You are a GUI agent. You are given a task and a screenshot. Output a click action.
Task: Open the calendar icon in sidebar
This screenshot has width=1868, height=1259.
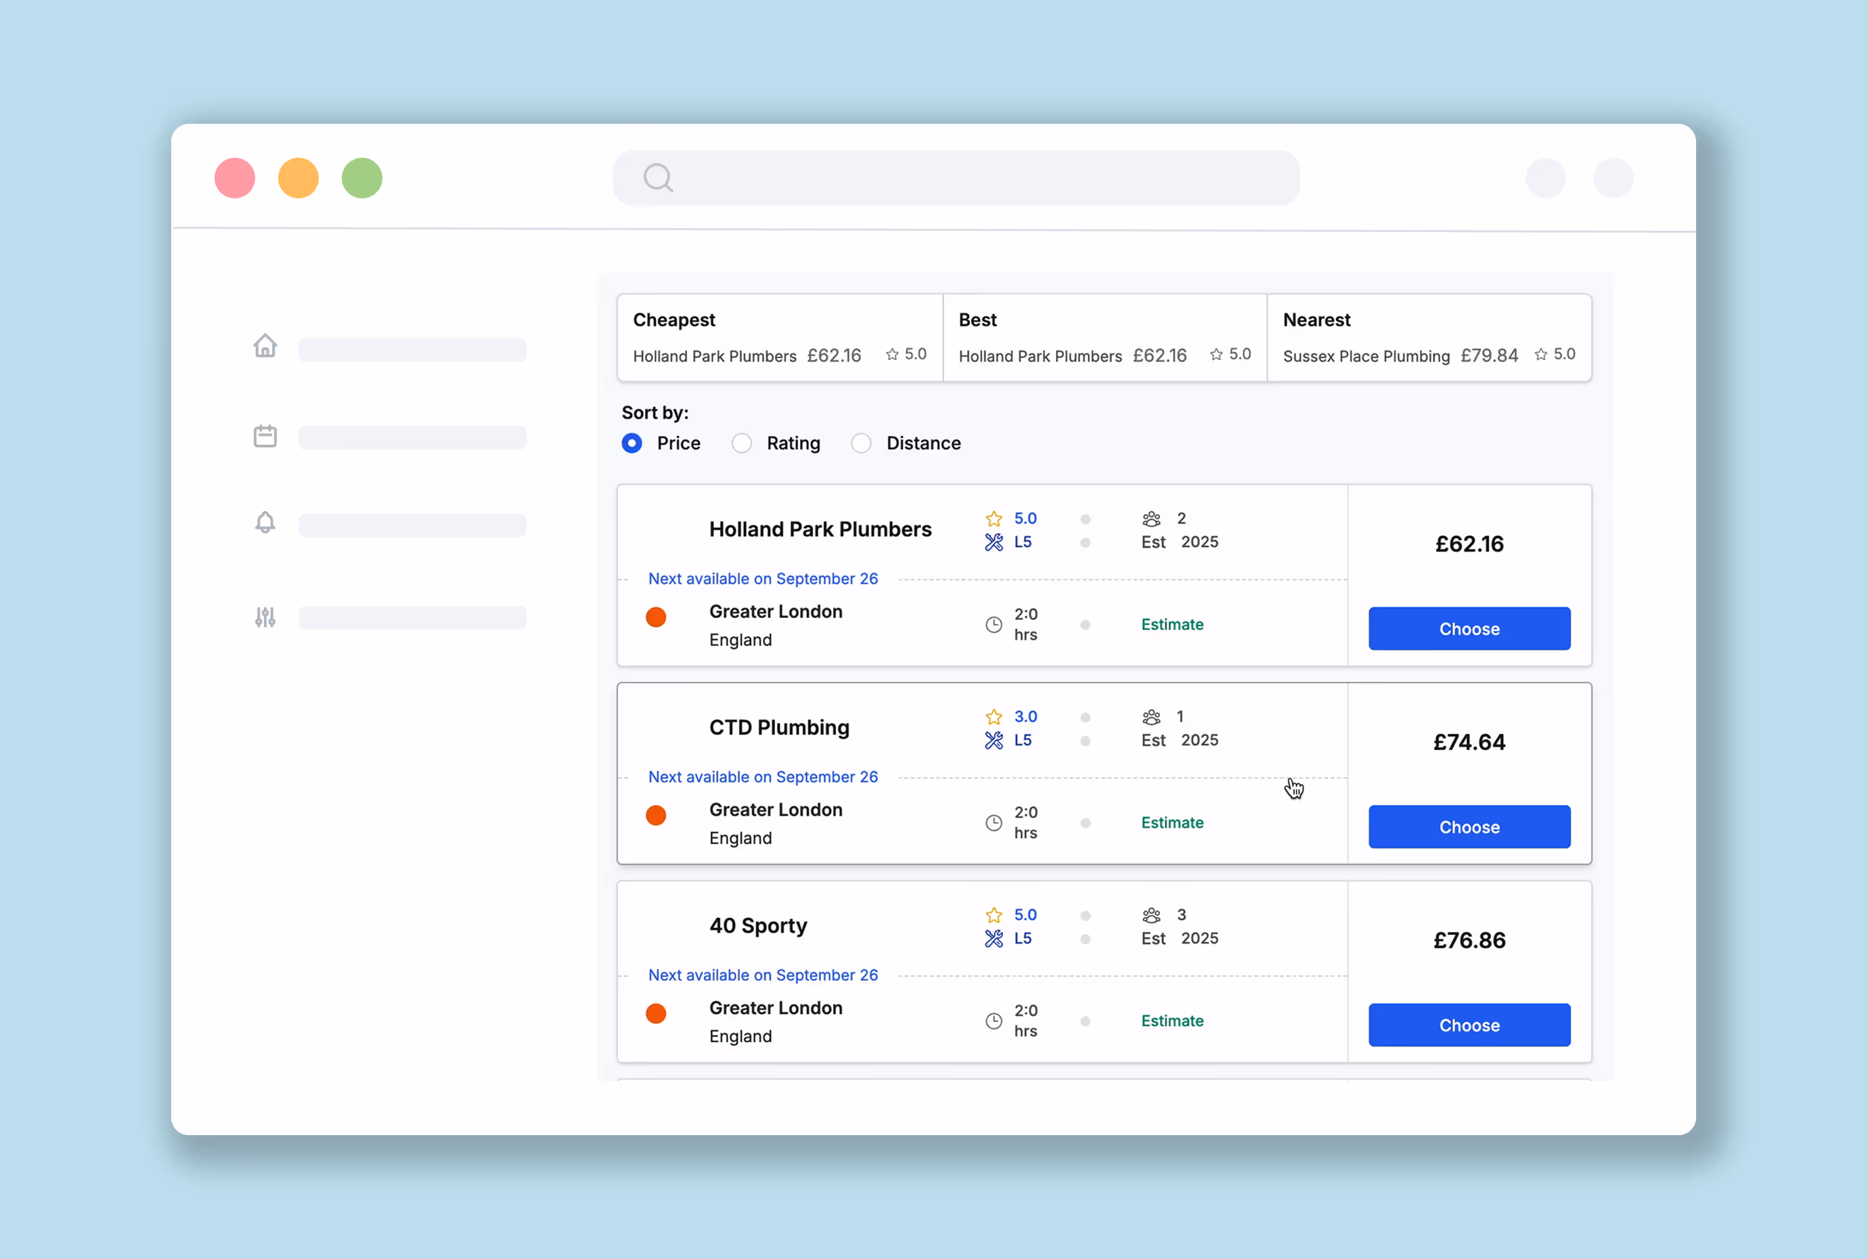(265, 436)
